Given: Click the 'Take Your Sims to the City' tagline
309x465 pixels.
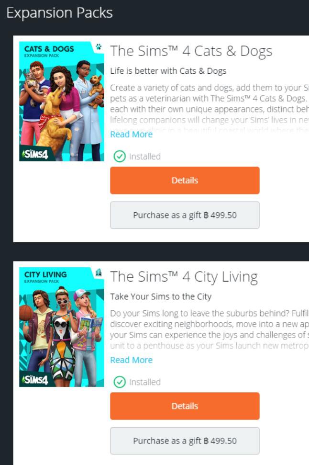Looking at the screenshot, I should click(161, 297).
